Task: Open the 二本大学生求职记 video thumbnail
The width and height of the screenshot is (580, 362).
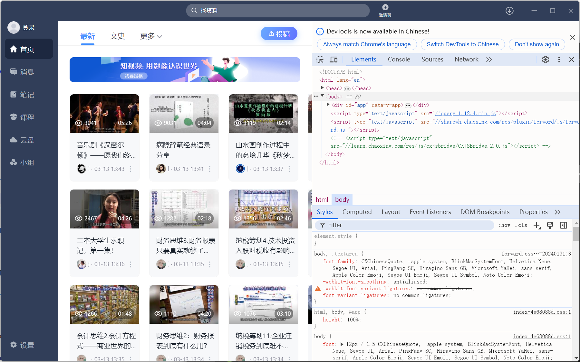Action: pyautogui.click(x=104, y=209)
